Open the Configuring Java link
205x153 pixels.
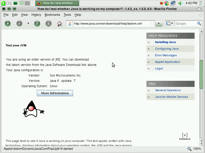point(167,49)
